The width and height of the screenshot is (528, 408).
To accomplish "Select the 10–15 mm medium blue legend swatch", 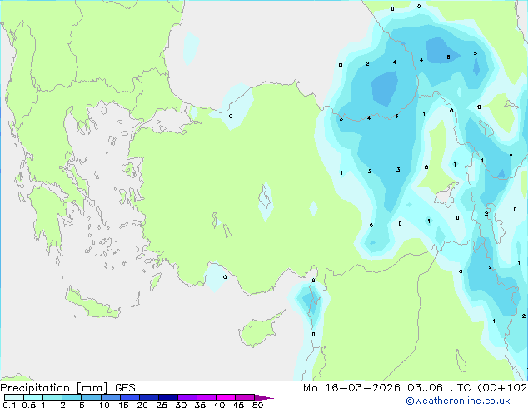I will coord(110,397).
